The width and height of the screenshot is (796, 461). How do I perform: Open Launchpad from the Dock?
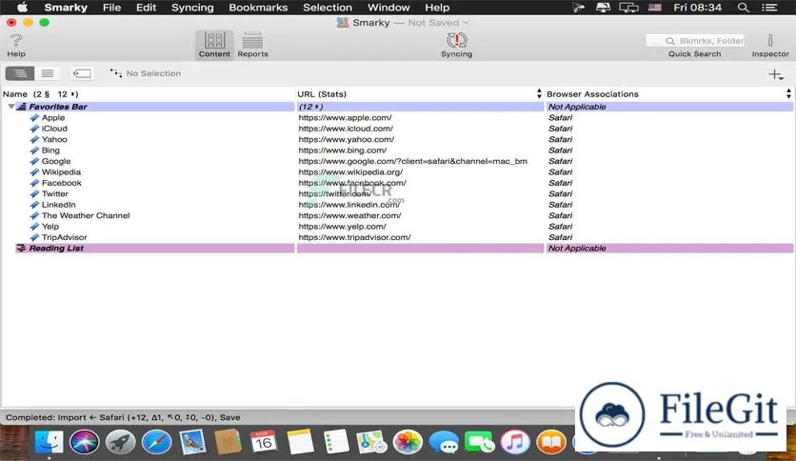click(x=120, y=442)
